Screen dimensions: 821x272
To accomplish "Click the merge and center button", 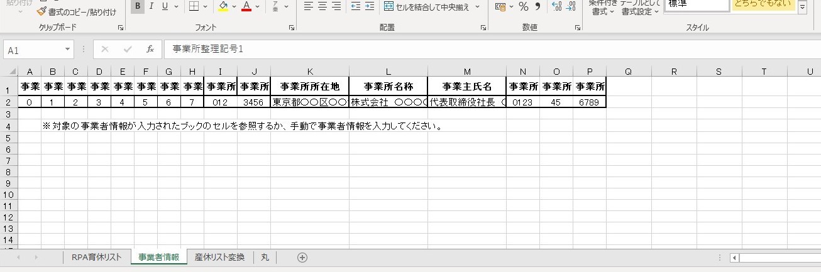I will coord(432,7).
